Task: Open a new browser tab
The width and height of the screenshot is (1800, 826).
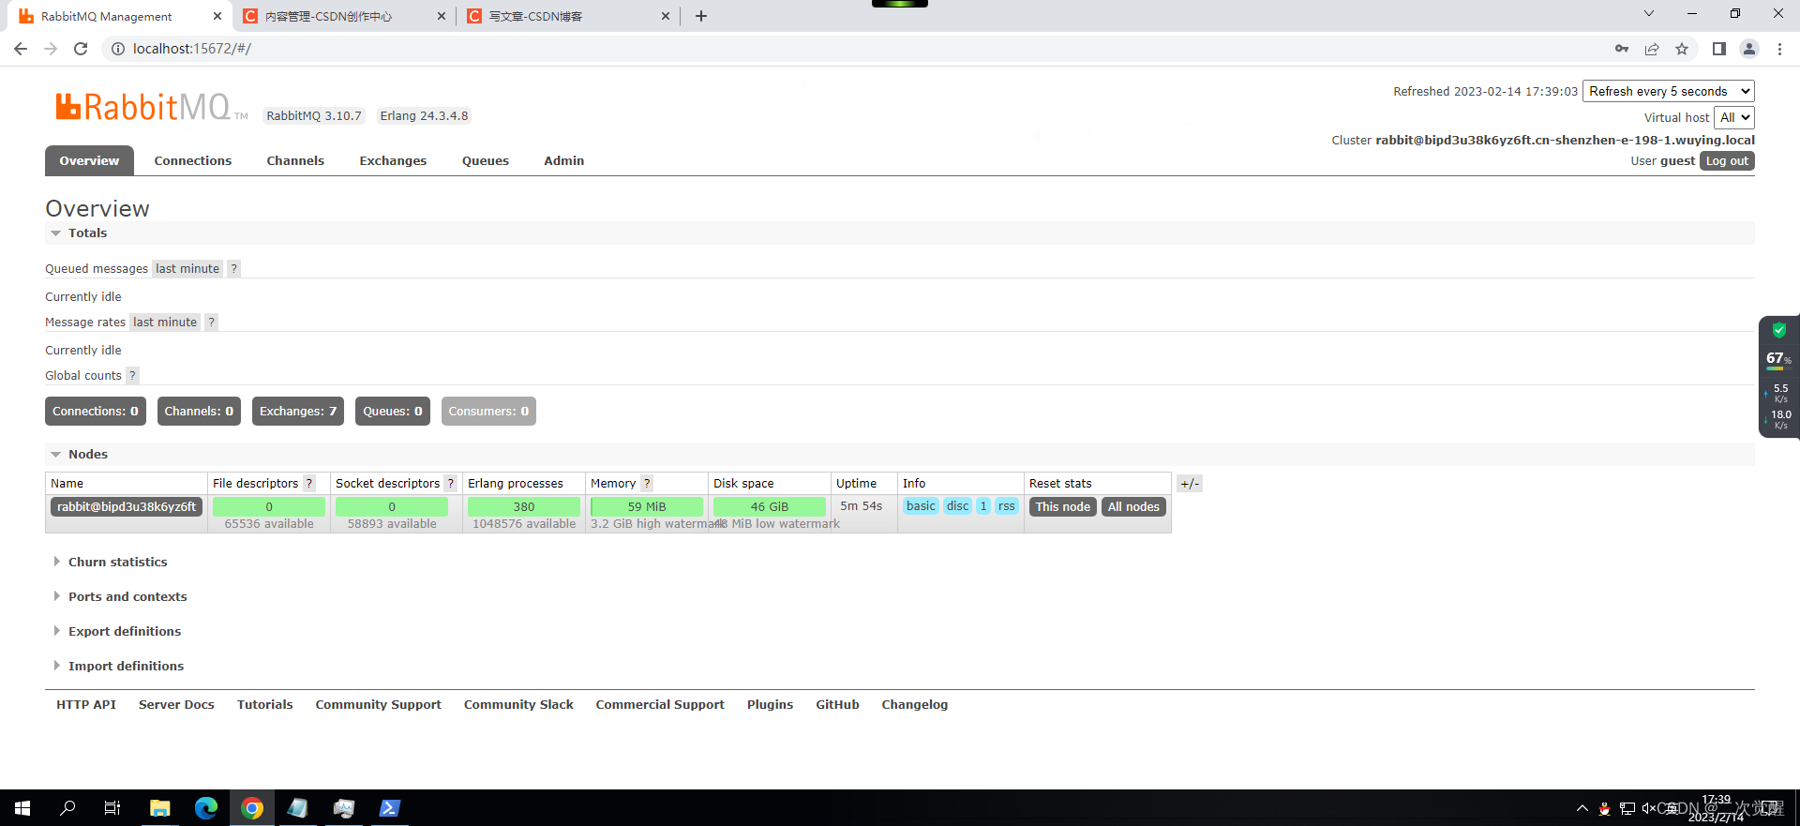Action: click(x=701, y=16)
